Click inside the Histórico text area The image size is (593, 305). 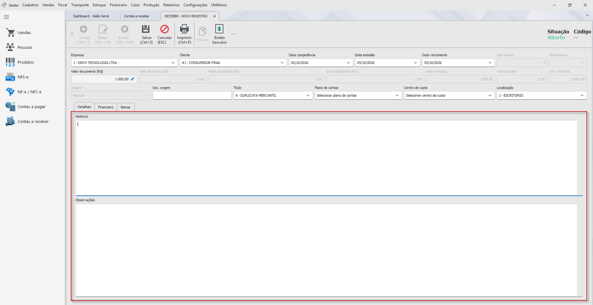coord(329,158)
